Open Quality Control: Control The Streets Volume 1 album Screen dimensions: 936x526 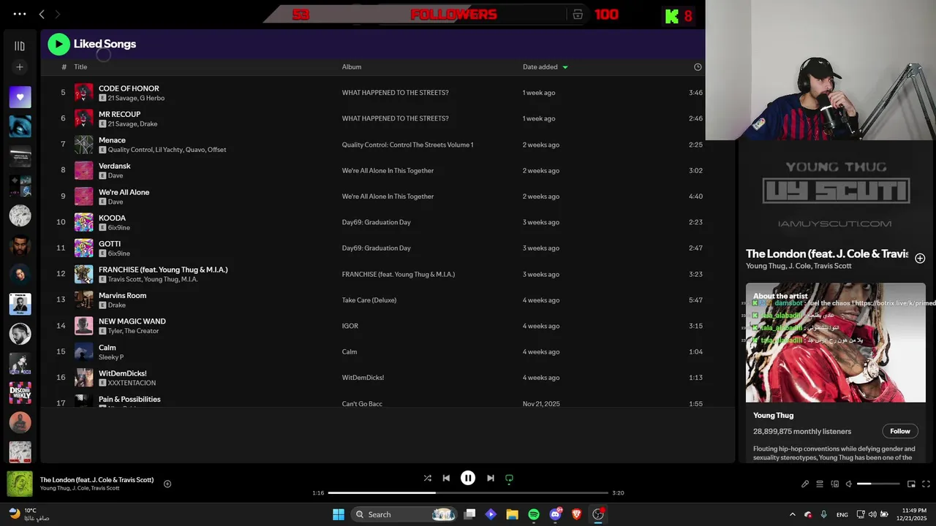pos(407,145)
